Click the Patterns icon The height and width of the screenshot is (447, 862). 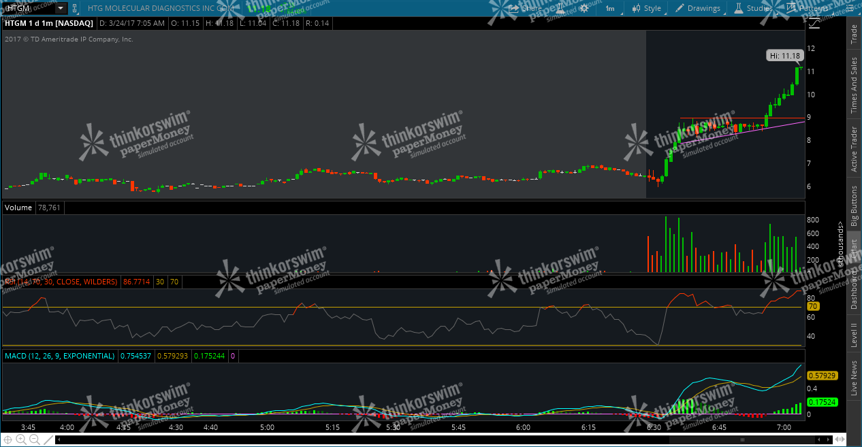coord(791,8)
